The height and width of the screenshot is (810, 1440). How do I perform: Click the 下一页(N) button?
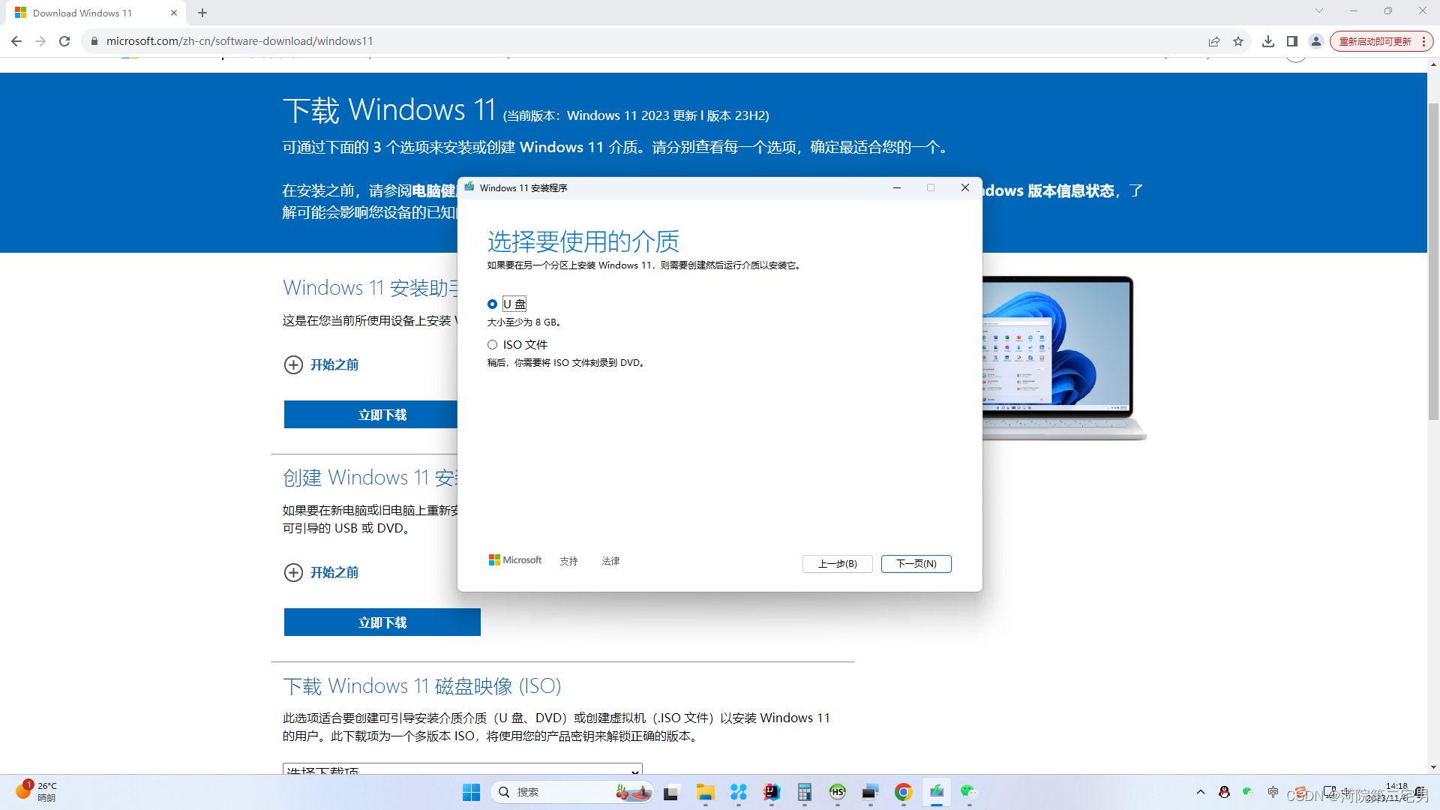click(x=916, y=563)
